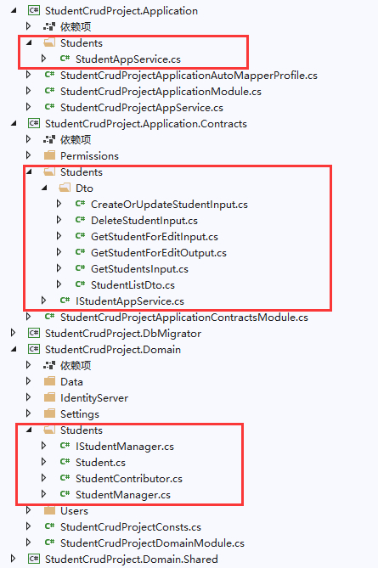The height and width of the screenshot is (568, 378).
Task: Expand the CreateOrUpdateStudentInput.cs node arrow
Action: point(59,205)
